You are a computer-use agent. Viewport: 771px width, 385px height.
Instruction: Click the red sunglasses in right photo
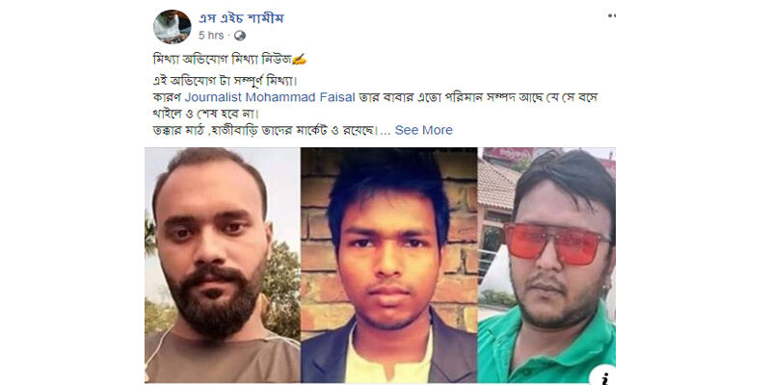point(556,244)
